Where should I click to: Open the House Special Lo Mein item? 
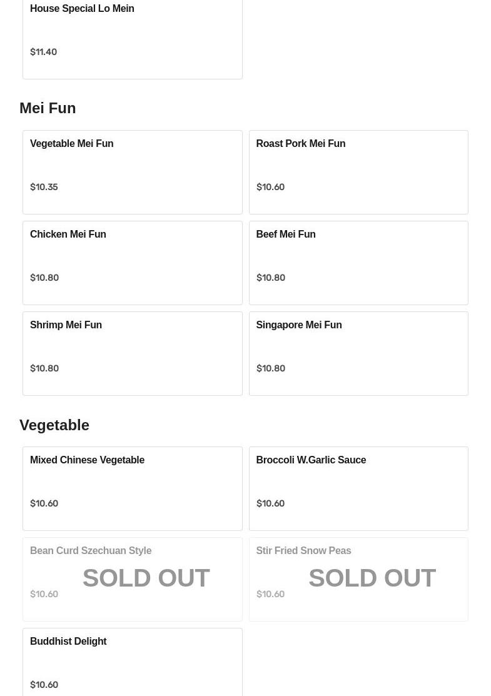coord(133,38)
